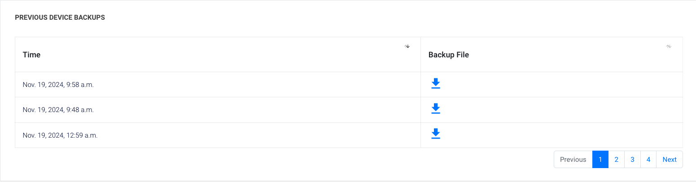Select page 1 in the pagination

pos(600,160)
